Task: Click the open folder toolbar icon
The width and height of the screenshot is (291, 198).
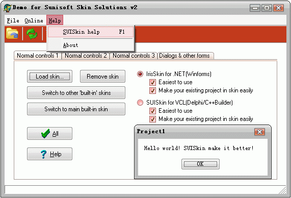Action: tap(12, 34)
